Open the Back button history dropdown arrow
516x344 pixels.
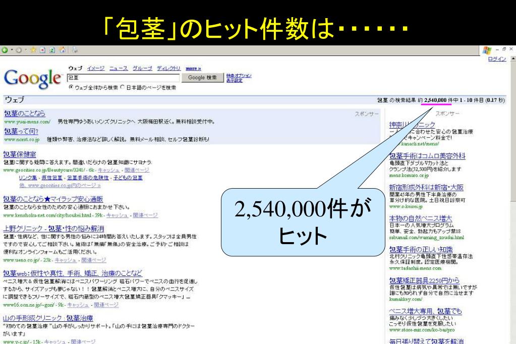click(x=12, y=50)
